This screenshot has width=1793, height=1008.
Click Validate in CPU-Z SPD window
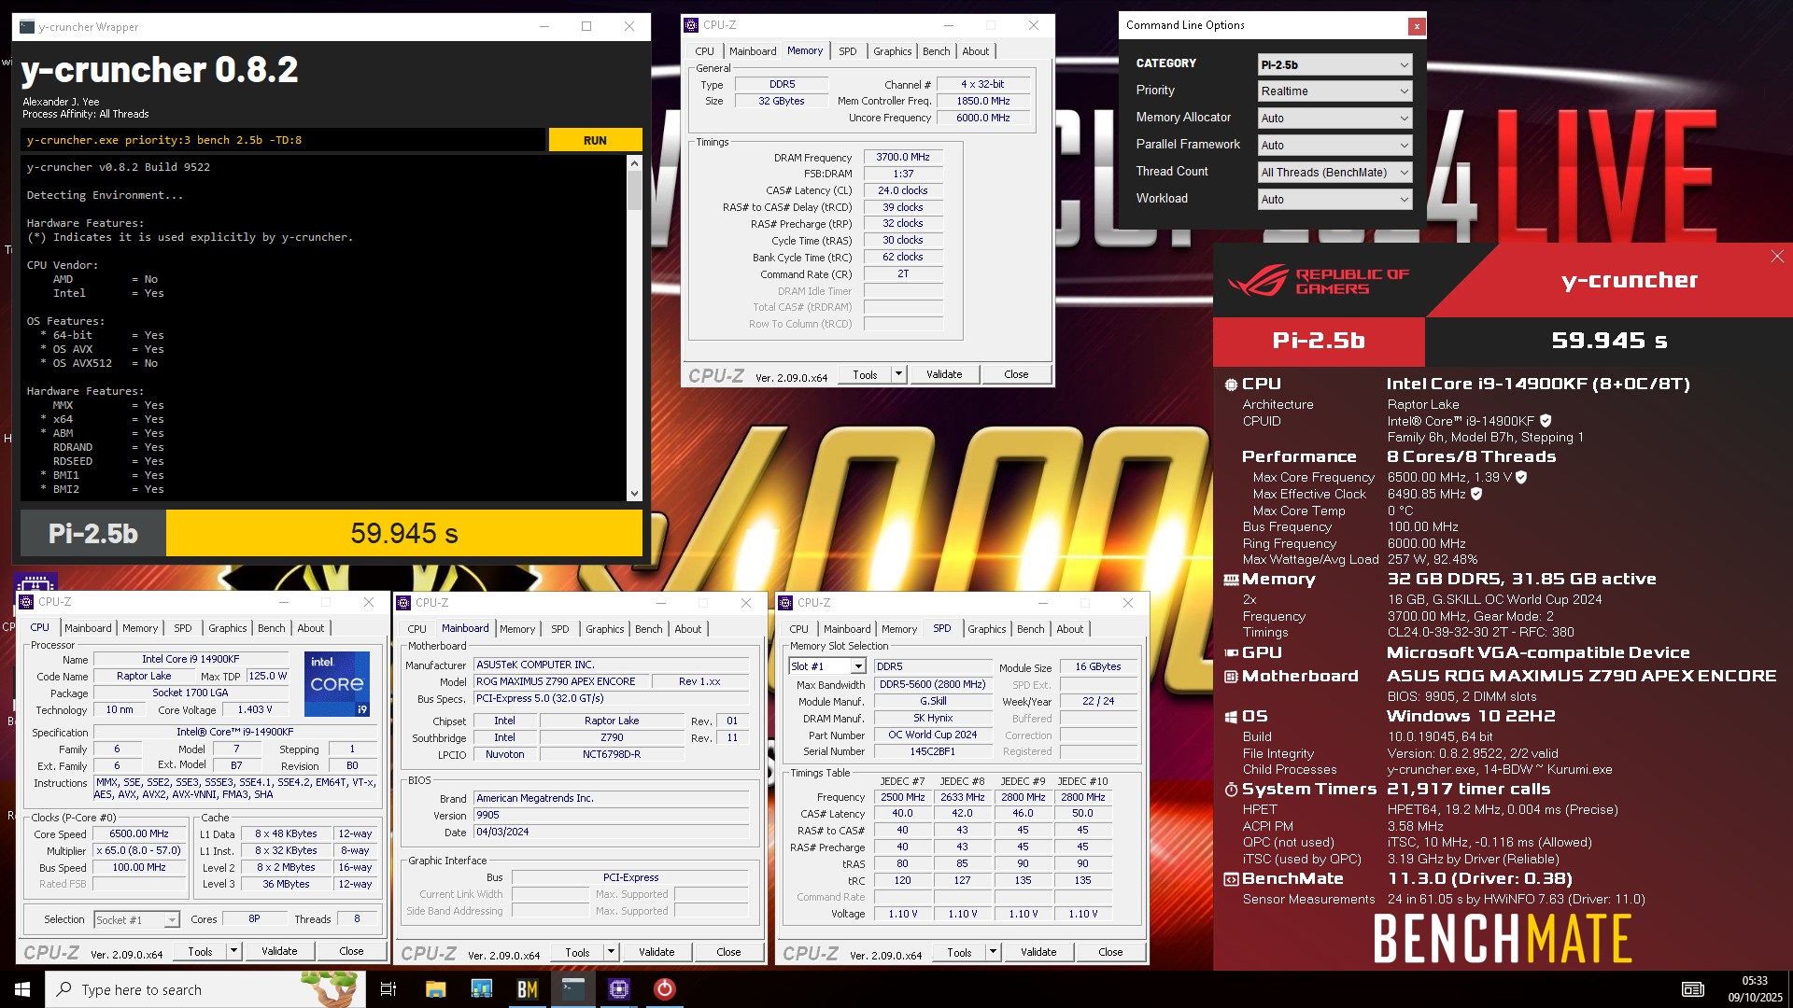click(x=1038, y=952)
